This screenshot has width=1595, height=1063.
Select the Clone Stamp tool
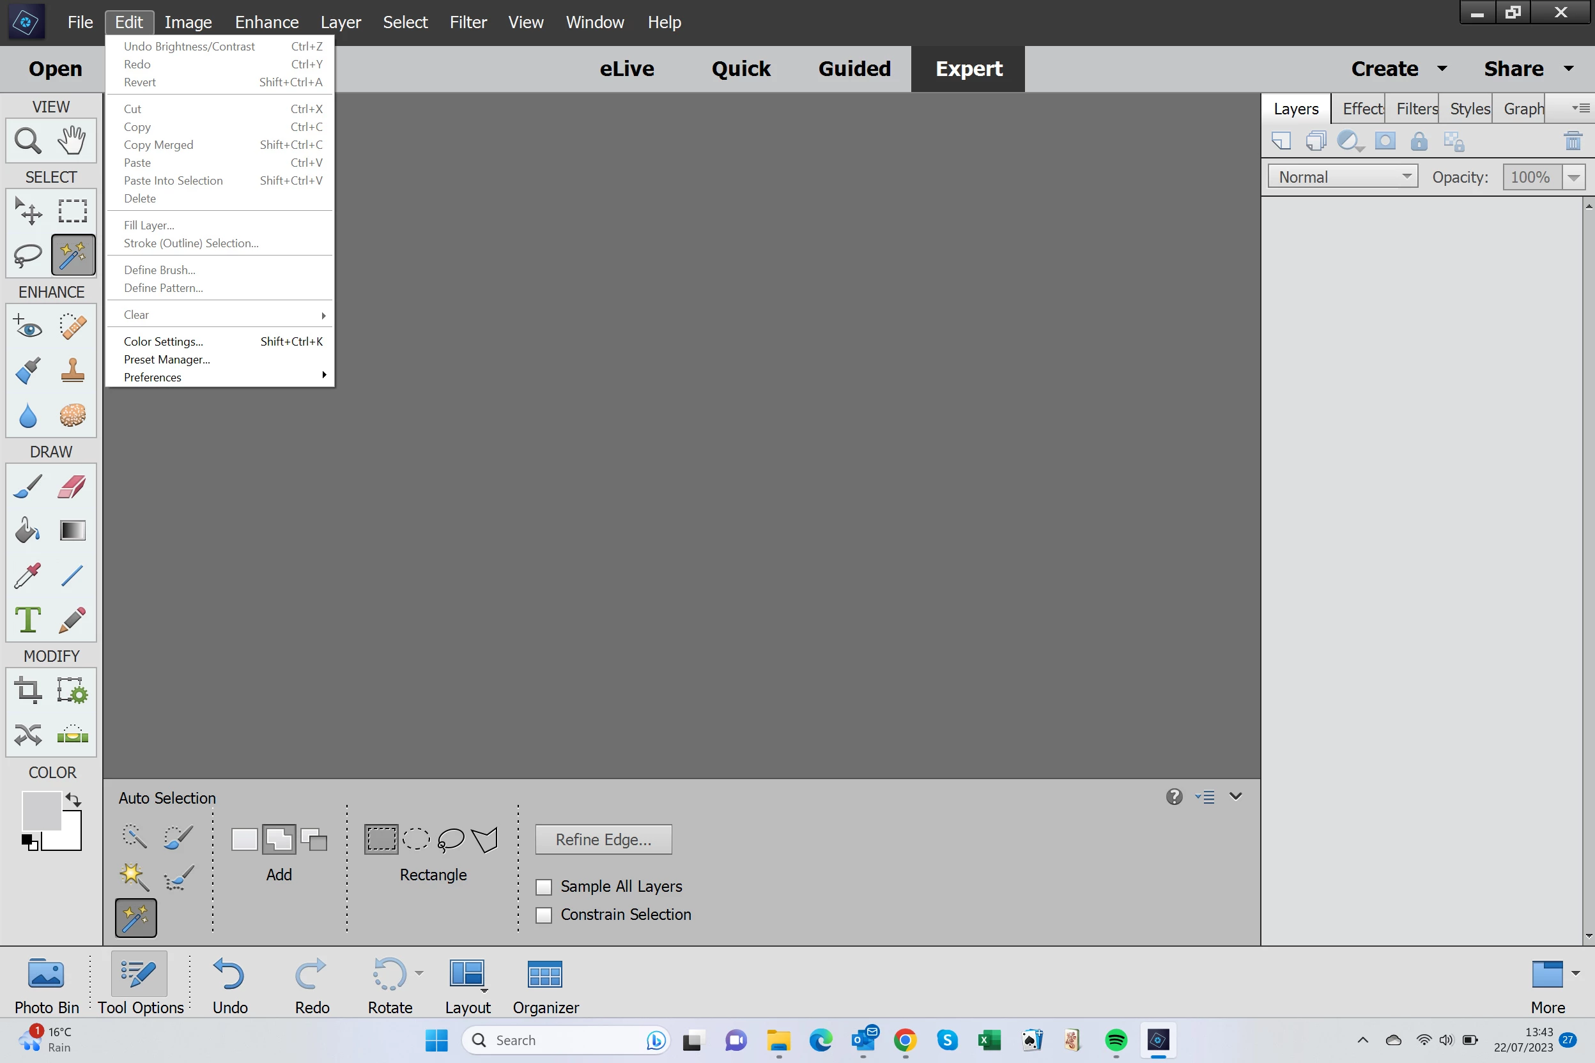[73, 371]
